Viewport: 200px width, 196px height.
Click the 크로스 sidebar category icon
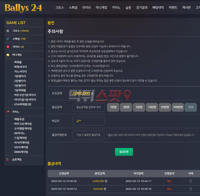(8, 31)
